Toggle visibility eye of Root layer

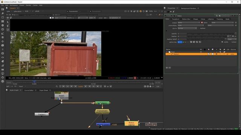201,52
